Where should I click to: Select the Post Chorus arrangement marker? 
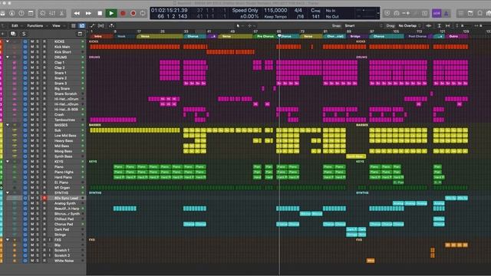click(x=417, y=36)
